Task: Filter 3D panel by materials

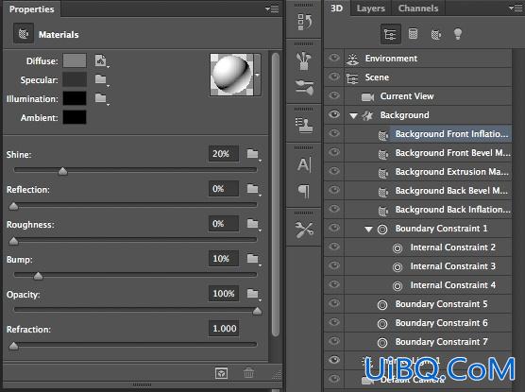Action: (436, 34)
